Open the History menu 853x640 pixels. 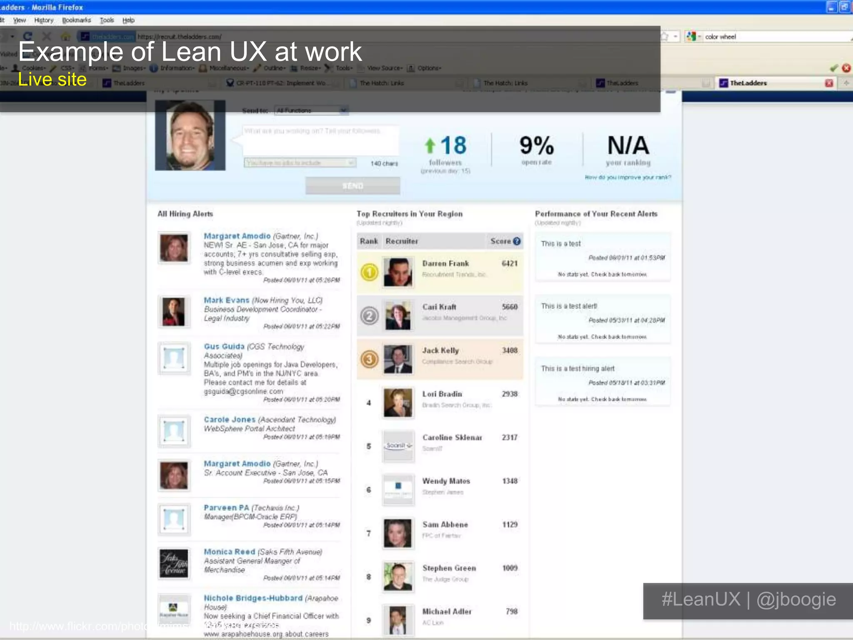44,20
